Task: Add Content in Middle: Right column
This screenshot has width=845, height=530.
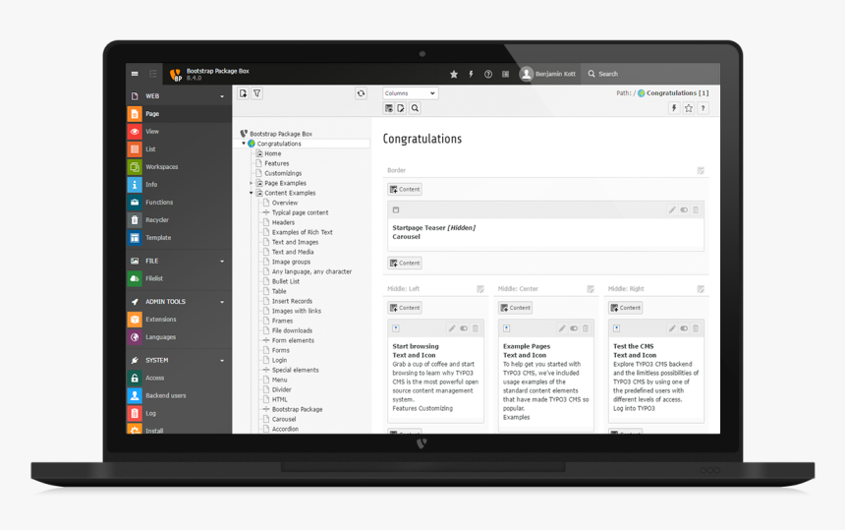Action: [x=625, y=308]
